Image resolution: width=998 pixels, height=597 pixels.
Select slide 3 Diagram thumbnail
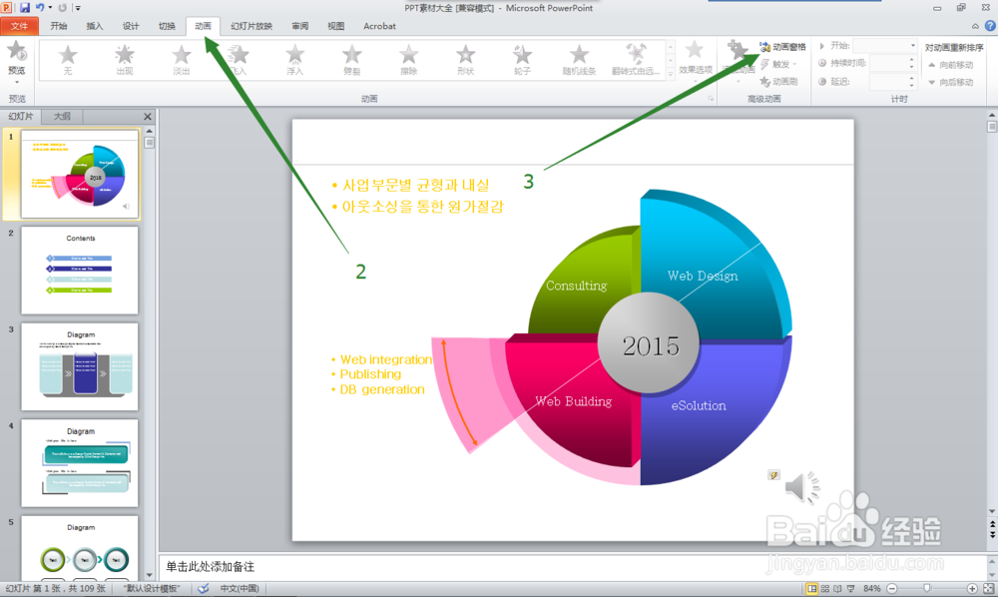(80, 366)
